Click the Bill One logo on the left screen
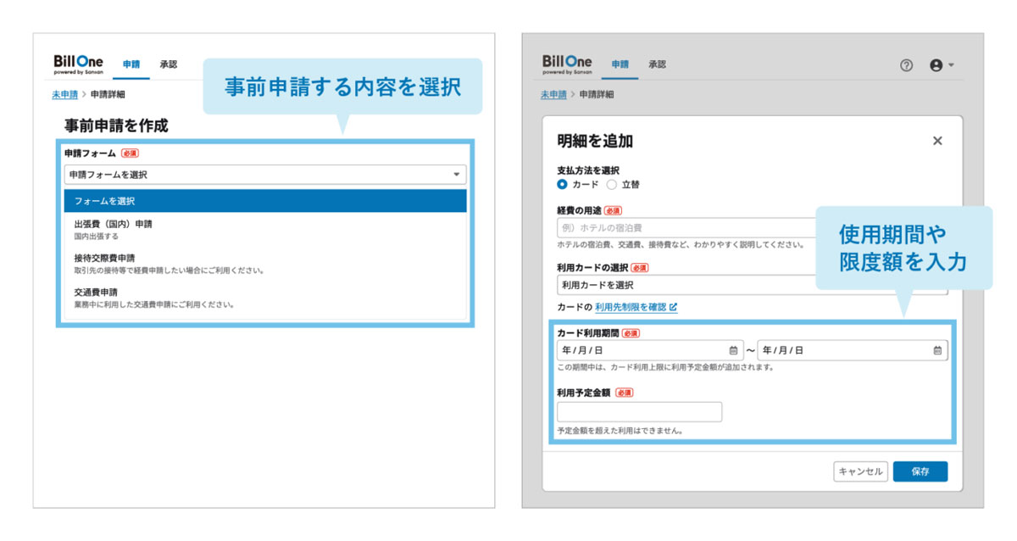The height and width of the screenshot is (541, 1017). [x=78, y=61]
